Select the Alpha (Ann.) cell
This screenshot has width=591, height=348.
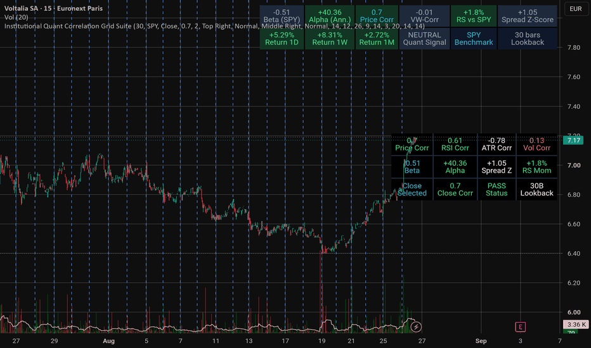coord(330,16)
